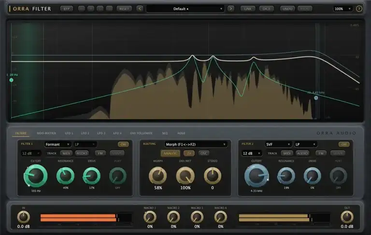Switch to the SEQ tab
This screenshot has width=371, height=235.
click(165, 133)
